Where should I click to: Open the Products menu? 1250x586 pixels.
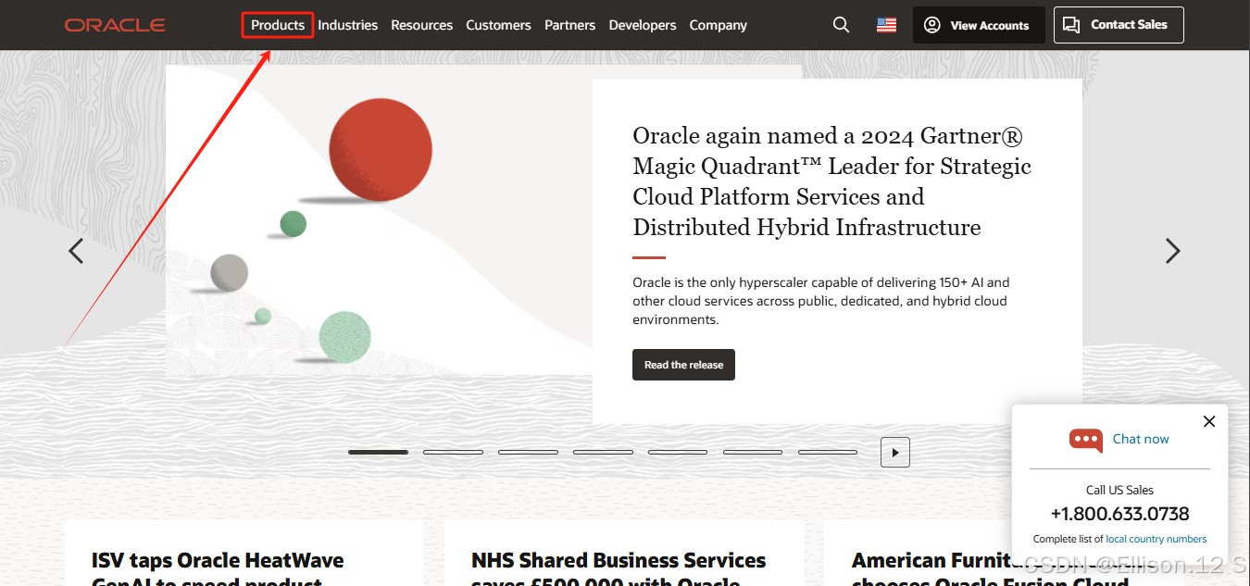pyautogui.click(x=278, y=25)
